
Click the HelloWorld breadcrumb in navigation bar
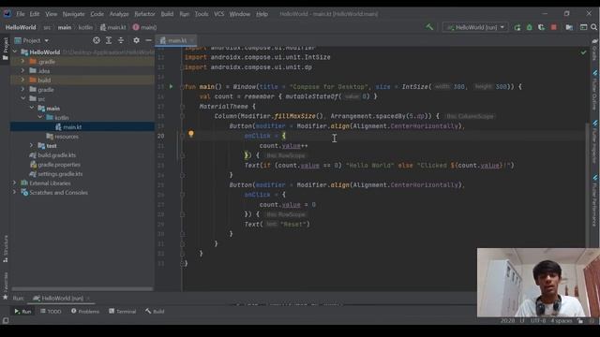(21, 27)
